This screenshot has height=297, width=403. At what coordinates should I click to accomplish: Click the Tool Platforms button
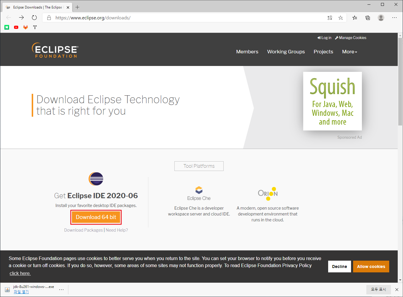point(199,166)
